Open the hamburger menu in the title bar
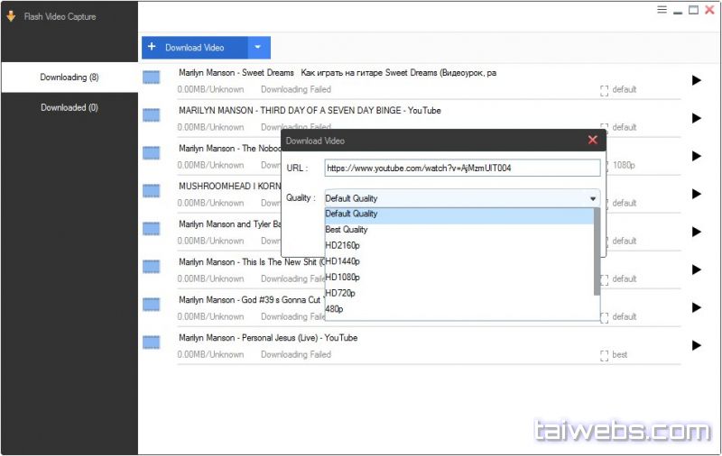The height and width of the screenshot is (456, 722). click(x=662, y=10)
